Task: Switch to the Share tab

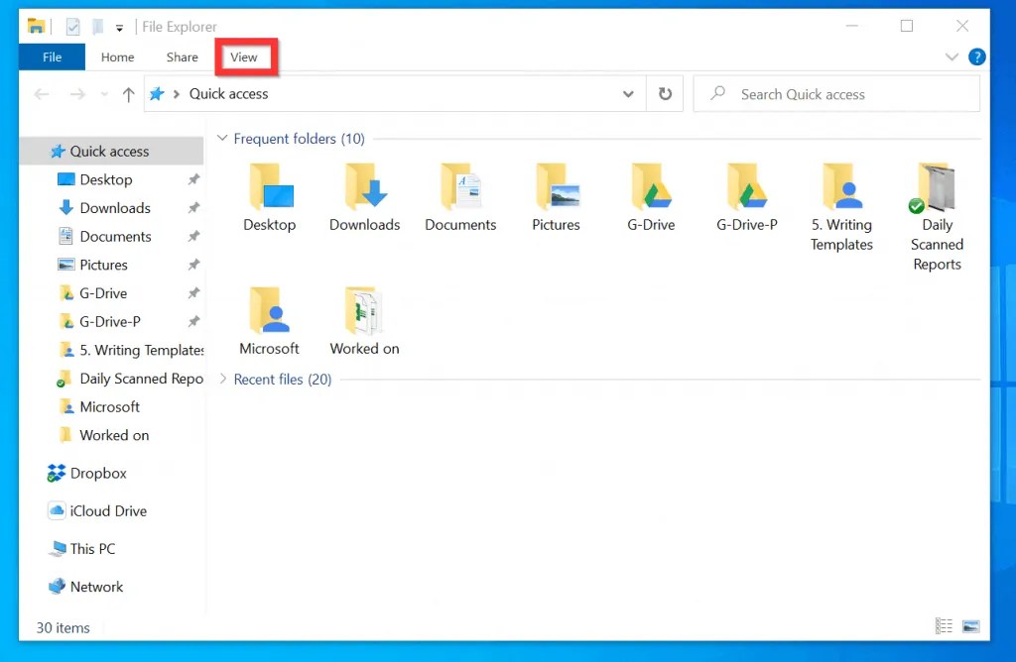Action: click(182, 56)
